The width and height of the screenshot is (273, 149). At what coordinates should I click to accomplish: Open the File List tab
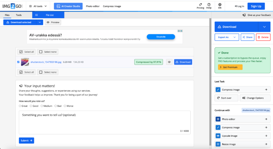coord(48,15)
